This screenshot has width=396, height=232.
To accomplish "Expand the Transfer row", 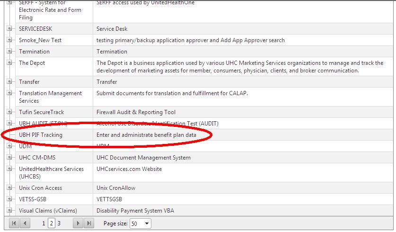I will point(9,82).
